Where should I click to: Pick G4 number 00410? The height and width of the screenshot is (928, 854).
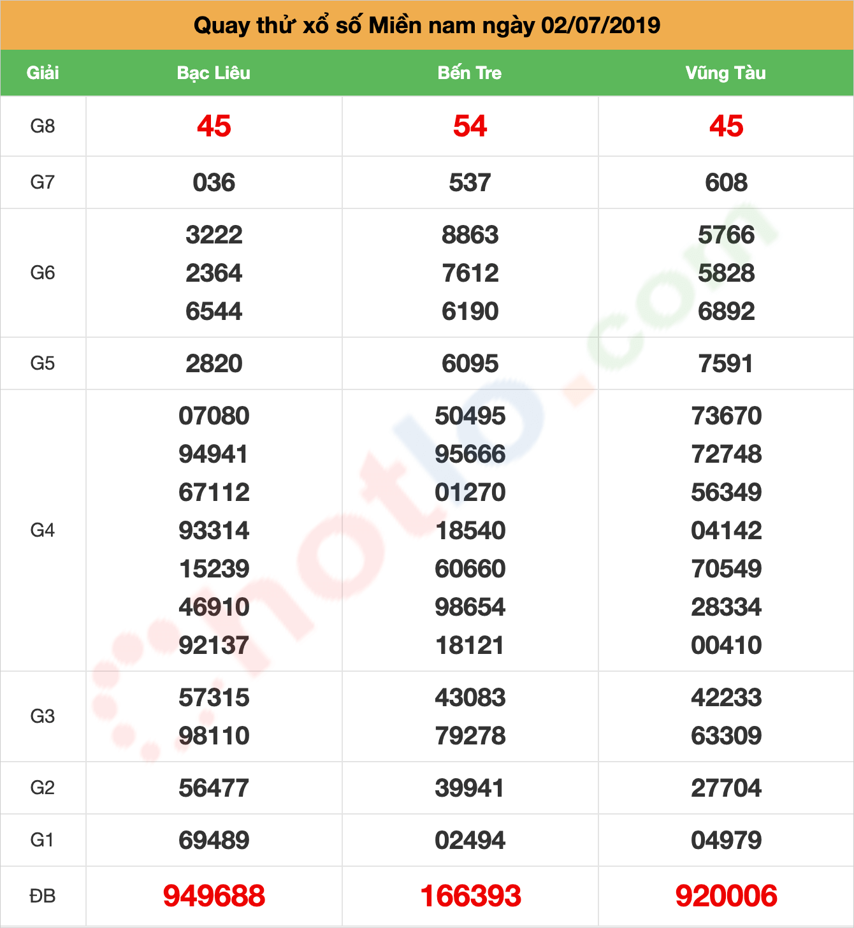[x=727, y=646]
